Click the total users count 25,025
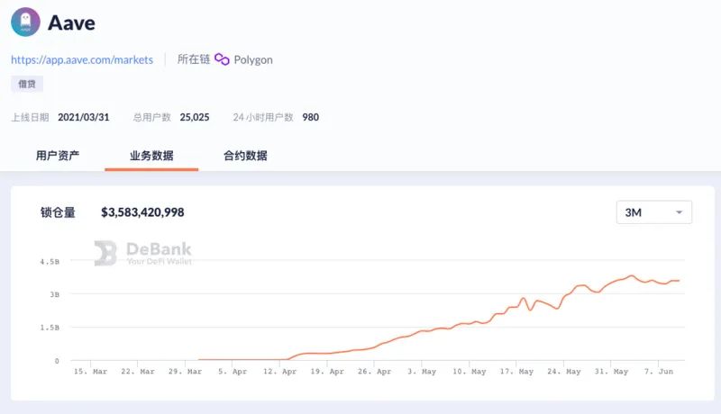The width and height of the screenshot is (721, 414). coord(195,117)
